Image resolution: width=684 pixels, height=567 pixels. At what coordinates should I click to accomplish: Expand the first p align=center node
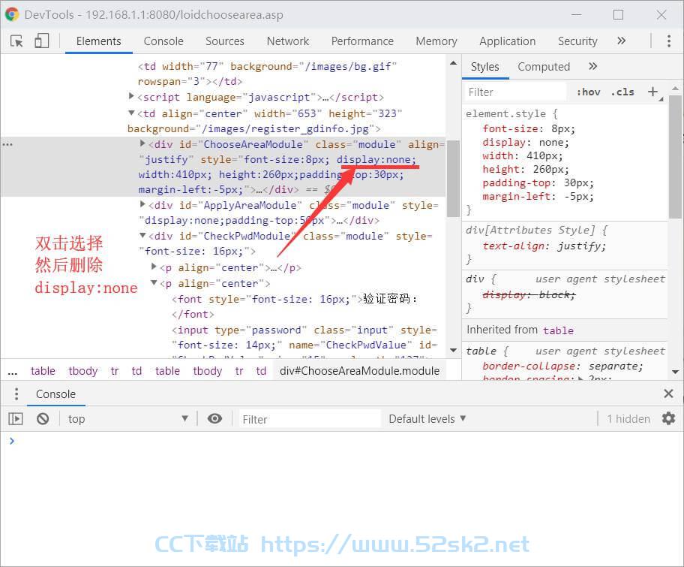pyautogui.click(x=154, y=266)
